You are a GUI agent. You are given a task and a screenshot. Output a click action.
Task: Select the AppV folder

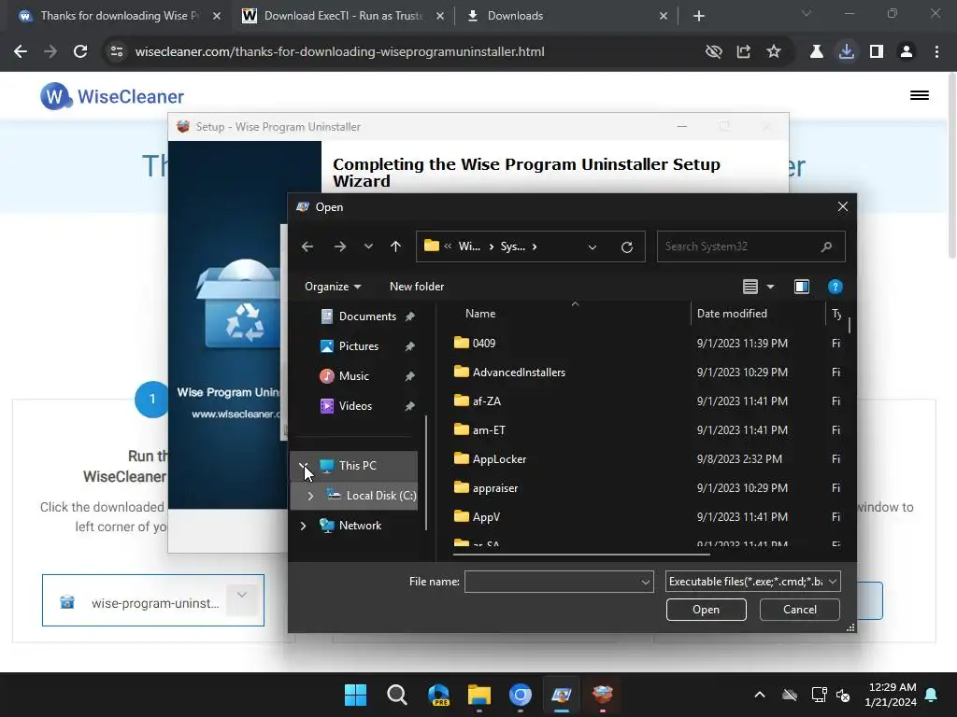[486, 517]
